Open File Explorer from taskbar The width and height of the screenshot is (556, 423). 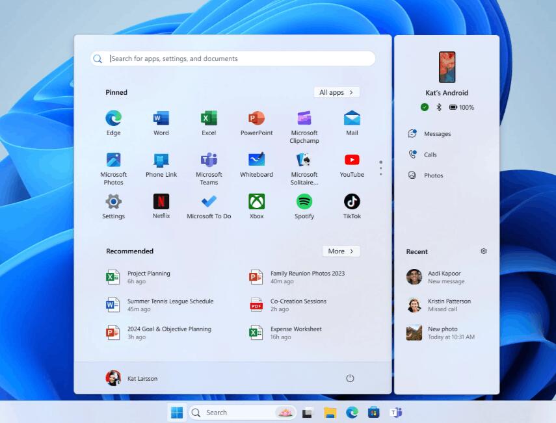330,413
